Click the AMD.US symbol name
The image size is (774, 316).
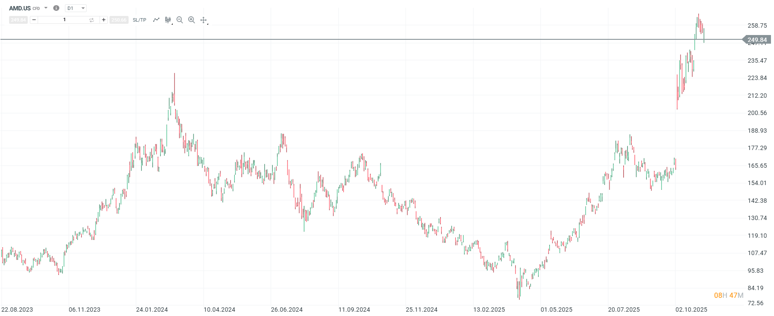[20, 8]
